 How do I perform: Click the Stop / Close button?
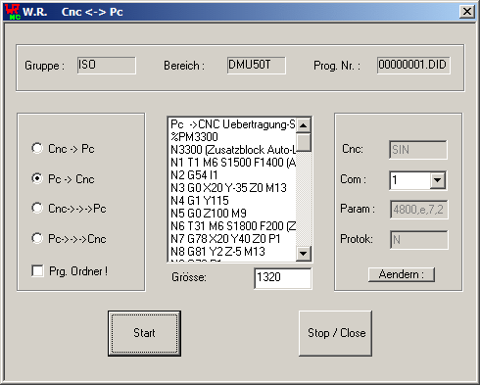[336, 333]
